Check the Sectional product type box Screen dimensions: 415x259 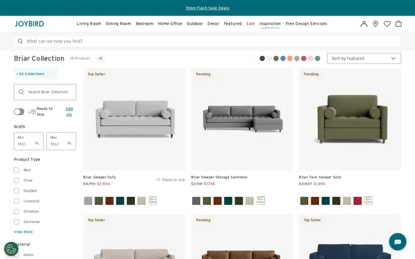pos(16,222)
